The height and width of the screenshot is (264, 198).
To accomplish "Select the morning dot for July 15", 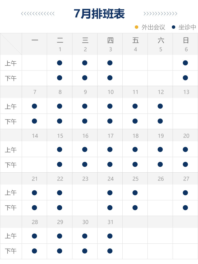I will pyautogui.click(x=59, y=149).
